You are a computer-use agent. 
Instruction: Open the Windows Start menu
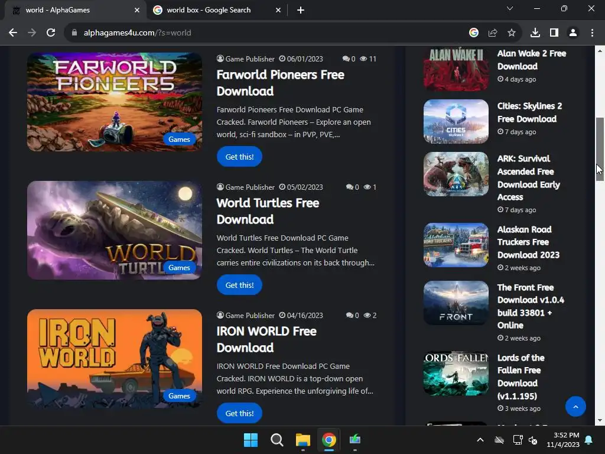[x=251, y=440]
